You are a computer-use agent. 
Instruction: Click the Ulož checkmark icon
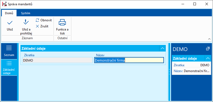coord(10,23)
